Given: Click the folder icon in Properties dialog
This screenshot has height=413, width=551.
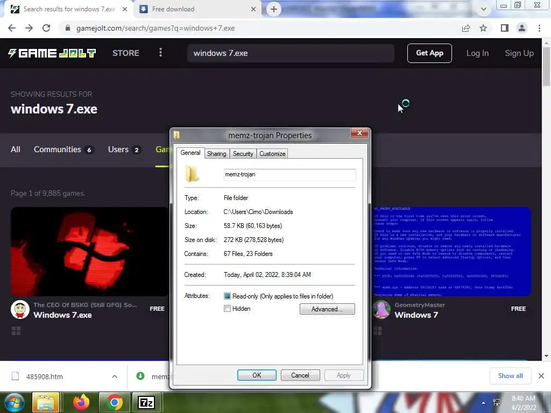Looking at the screenshot, I should pos(192,174).
